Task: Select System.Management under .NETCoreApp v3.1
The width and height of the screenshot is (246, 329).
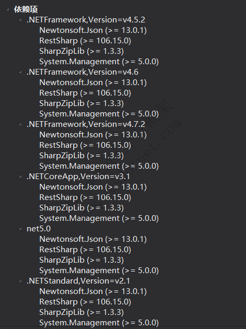Action: [99, 218]
